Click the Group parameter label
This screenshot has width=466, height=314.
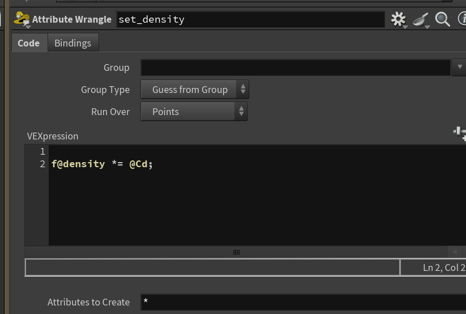pos(117,67)
